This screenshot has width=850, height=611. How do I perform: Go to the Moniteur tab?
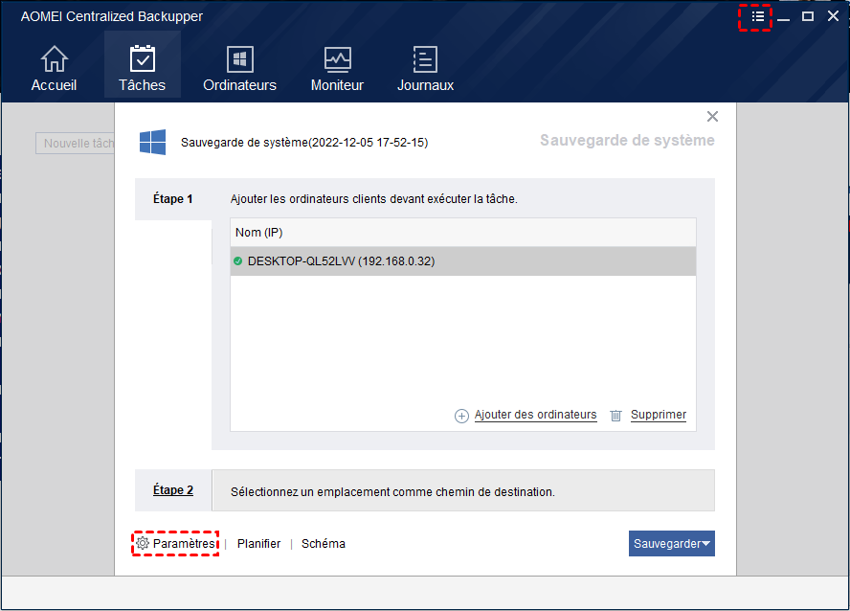pyautogui.click(x=337, y=68)
